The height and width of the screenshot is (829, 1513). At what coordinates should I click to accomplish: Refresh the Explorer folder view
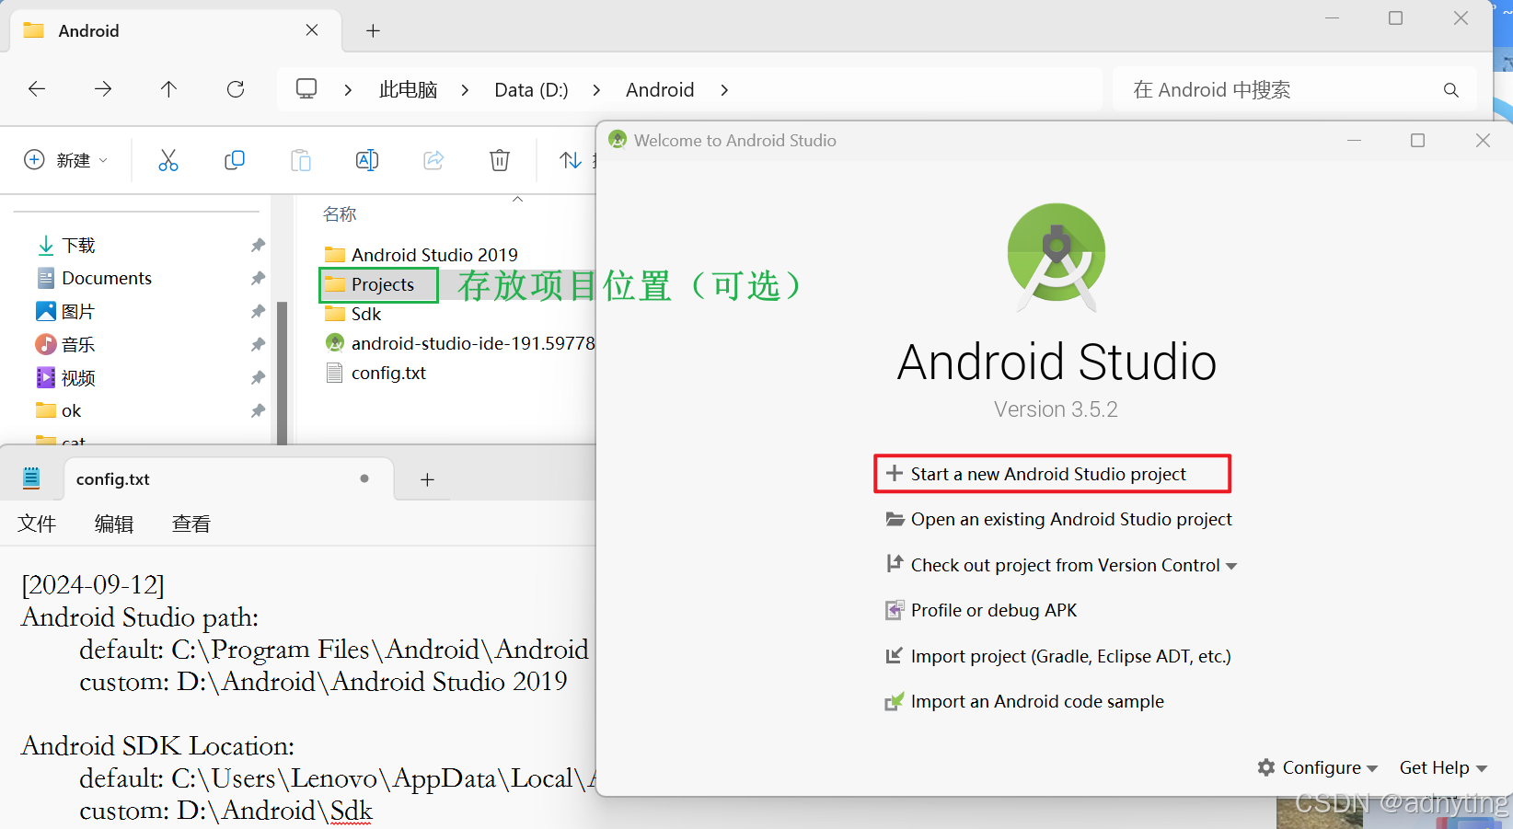click(236, 89)
